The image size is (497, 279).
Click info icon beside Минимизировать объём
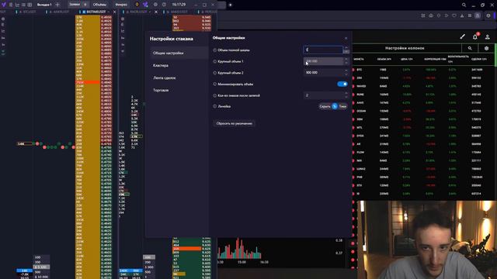tap(214, 84)
